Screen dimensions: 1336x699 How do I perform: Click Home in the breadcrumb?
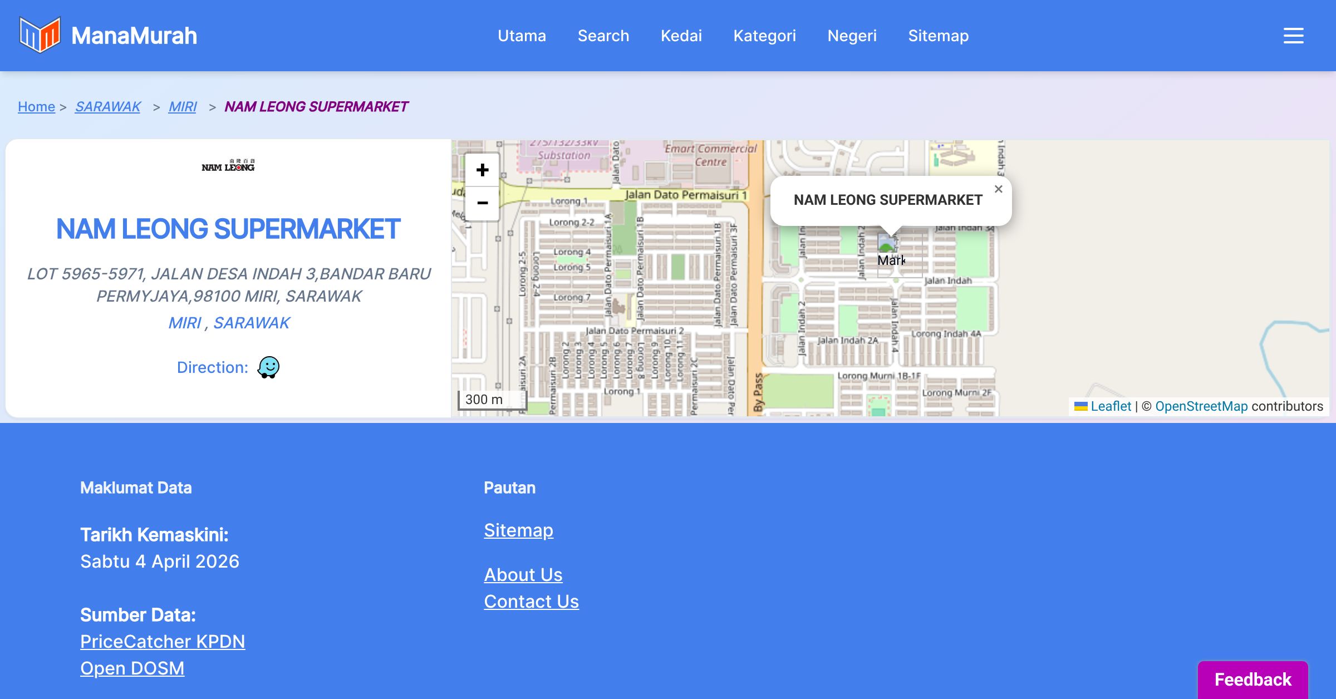[x=36, y=106]
